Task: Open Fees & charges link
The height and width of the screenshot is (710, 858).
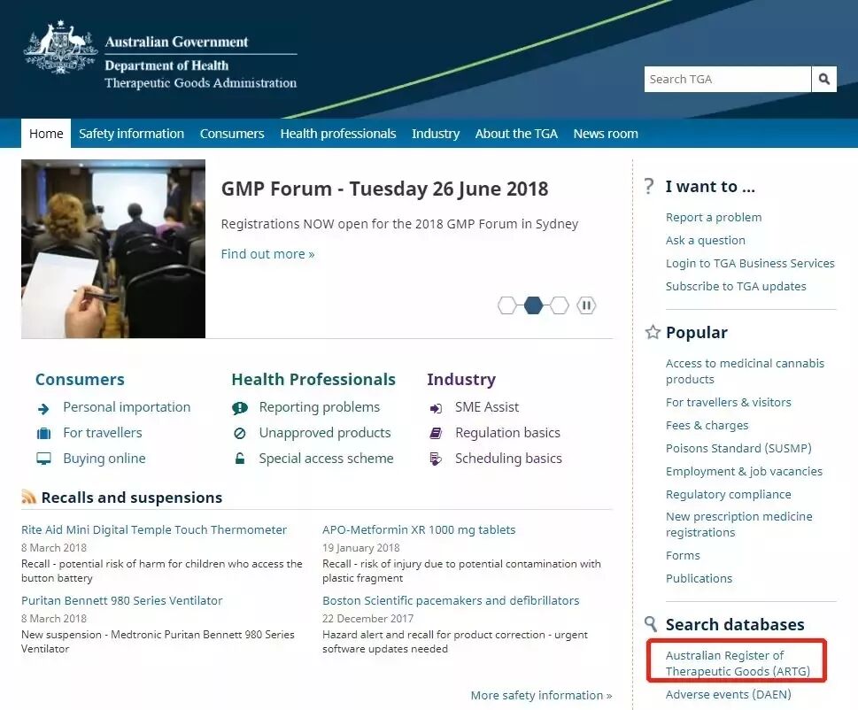Action: click(707, 425)
